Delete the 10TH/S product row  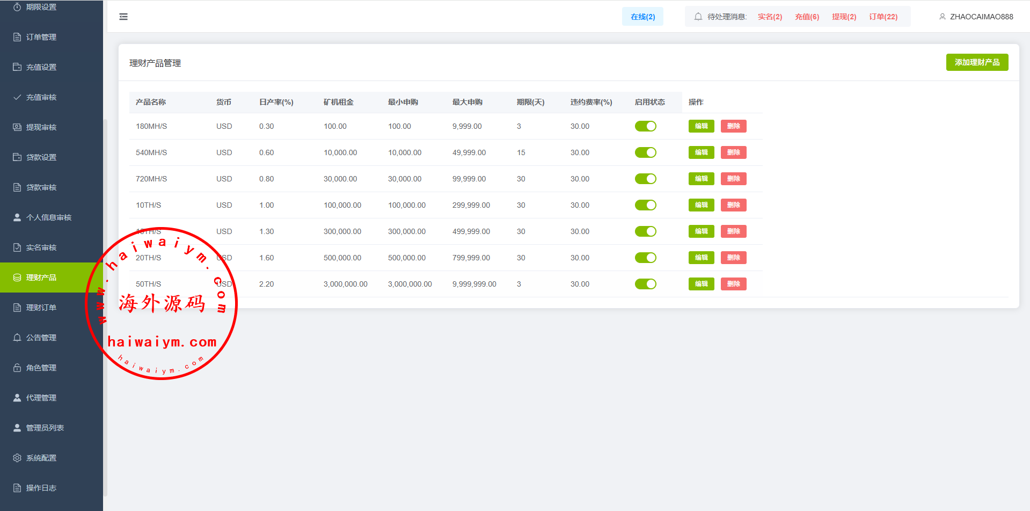click(x=733, y=205)
